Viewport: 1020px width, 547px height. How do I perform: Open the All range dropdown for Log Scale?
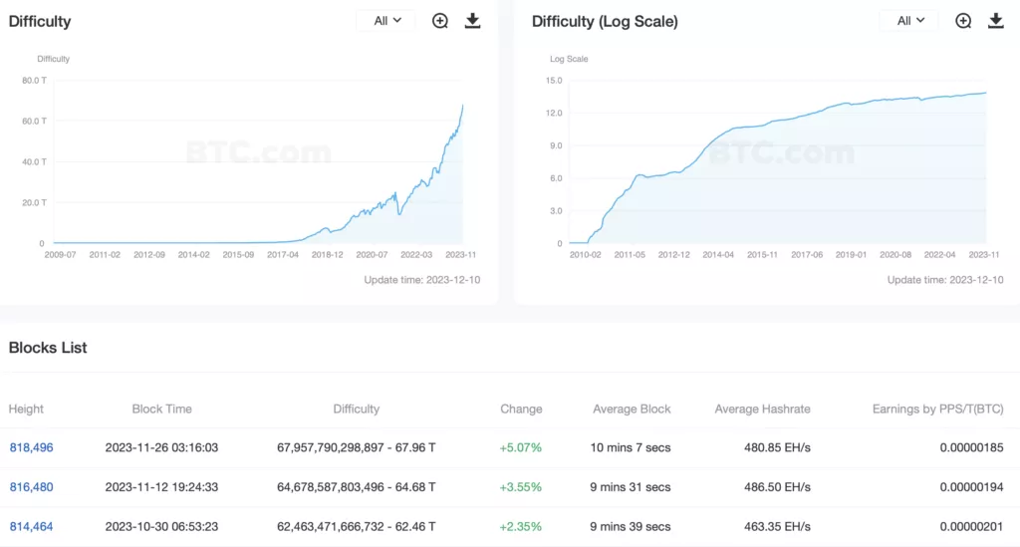(910, 21)
